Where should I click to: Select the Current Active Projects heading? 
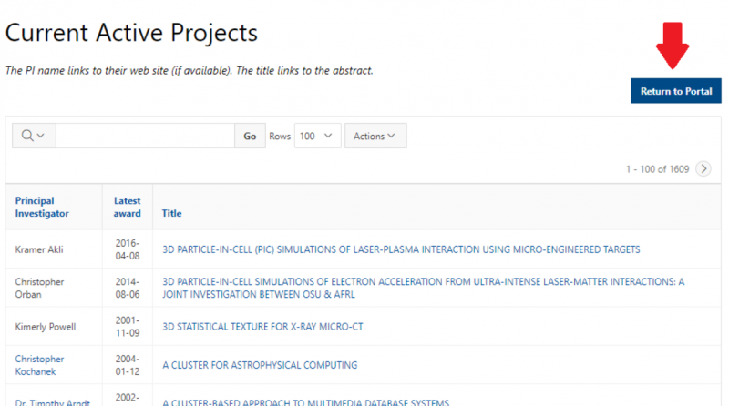pyautogui.click(x=131, y=33)
